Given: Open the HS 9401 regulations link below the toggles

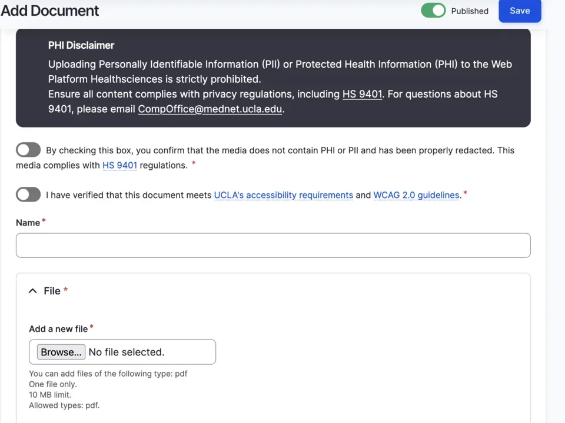Looking at the screenshot, I should pyautogui.click(x=119, y=165).
